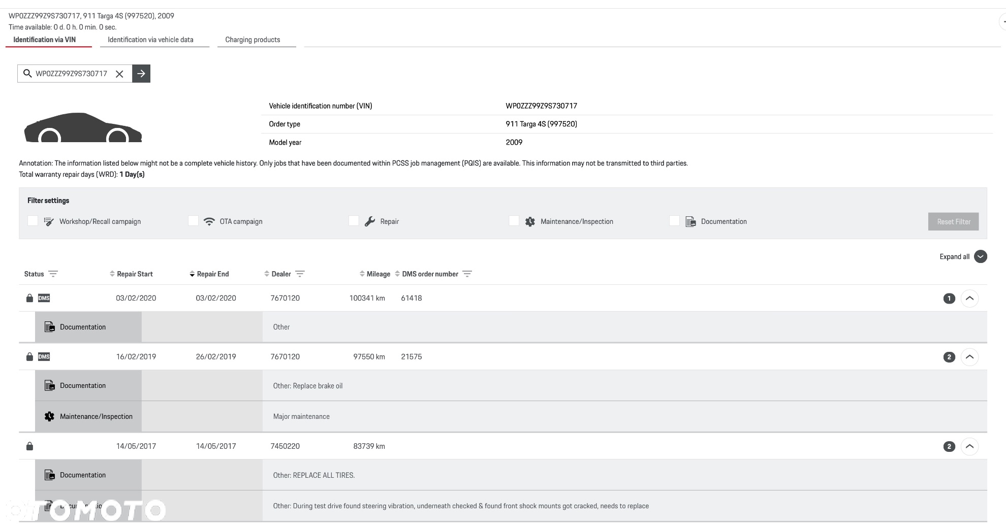Click the magnifier search icon
The width and height of the screenshot is (1006, 526).
(28, 74)
